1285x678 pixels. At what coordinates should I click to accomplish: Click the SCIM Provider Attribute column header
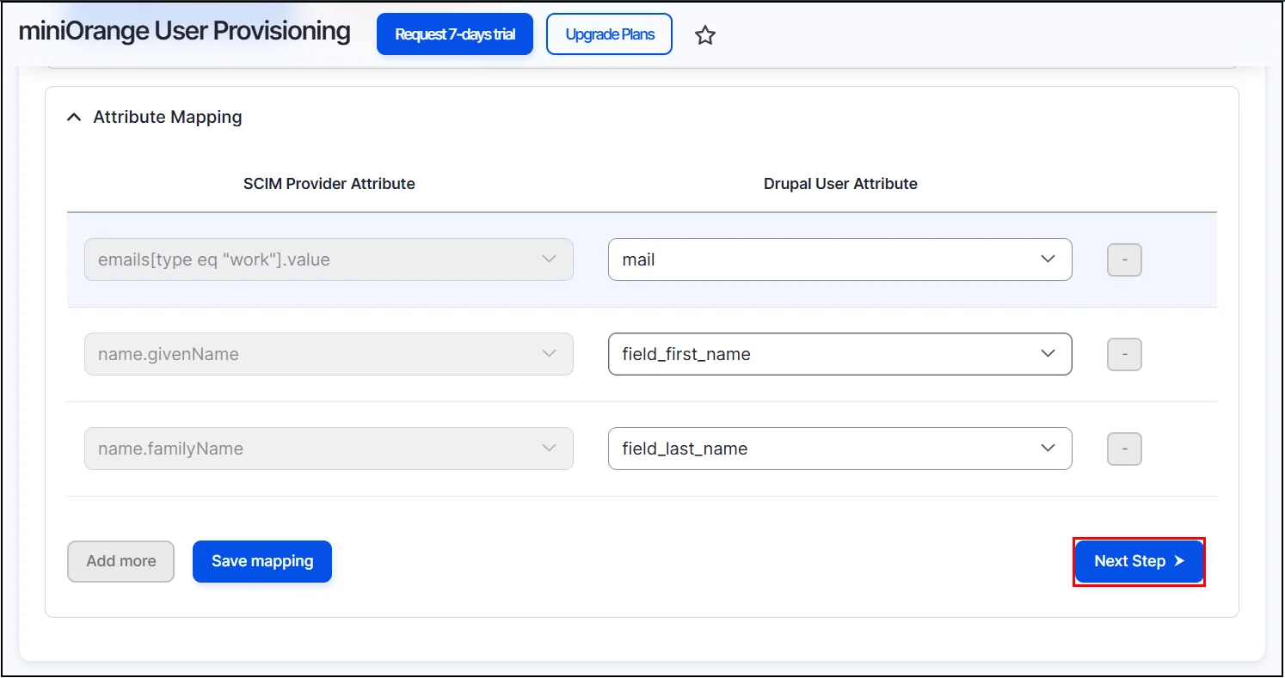(329, 184)
